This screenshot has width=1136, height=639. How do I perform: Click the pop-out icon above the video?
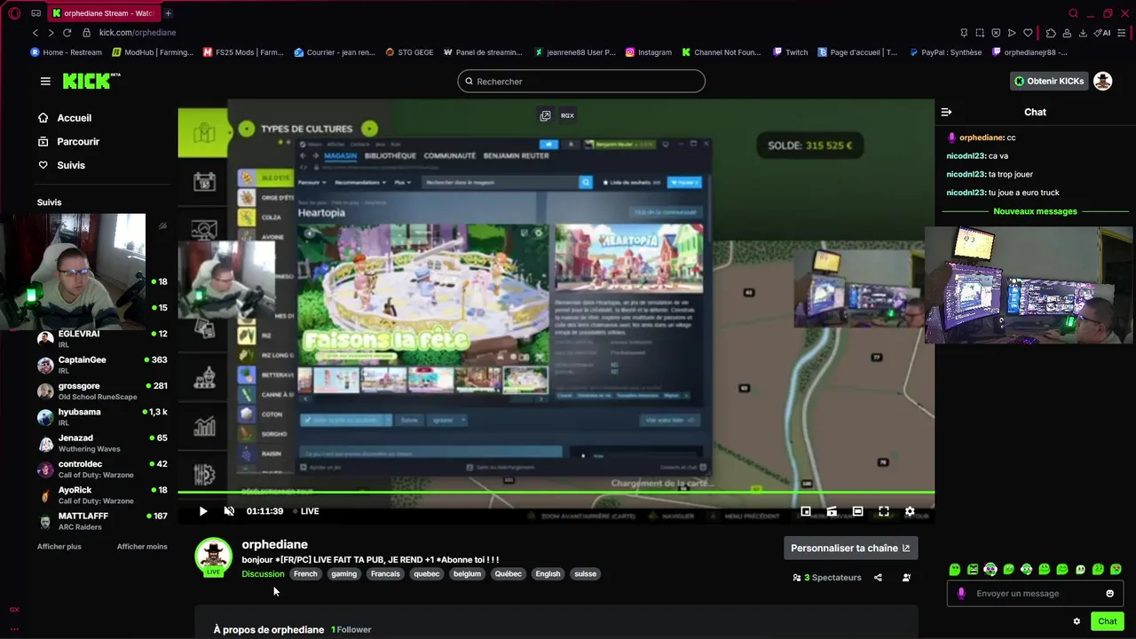(545, 115)
